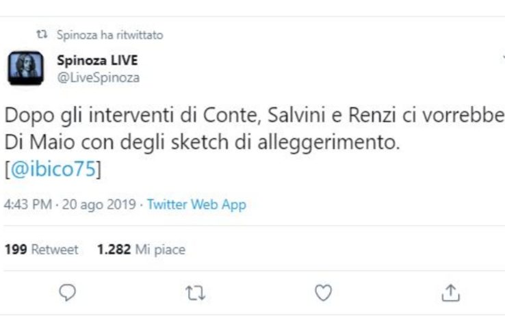The width and height of the screenshot is (505, 316).
Task: Click the reply speech bubble icon
Action: tap(67, 293)
